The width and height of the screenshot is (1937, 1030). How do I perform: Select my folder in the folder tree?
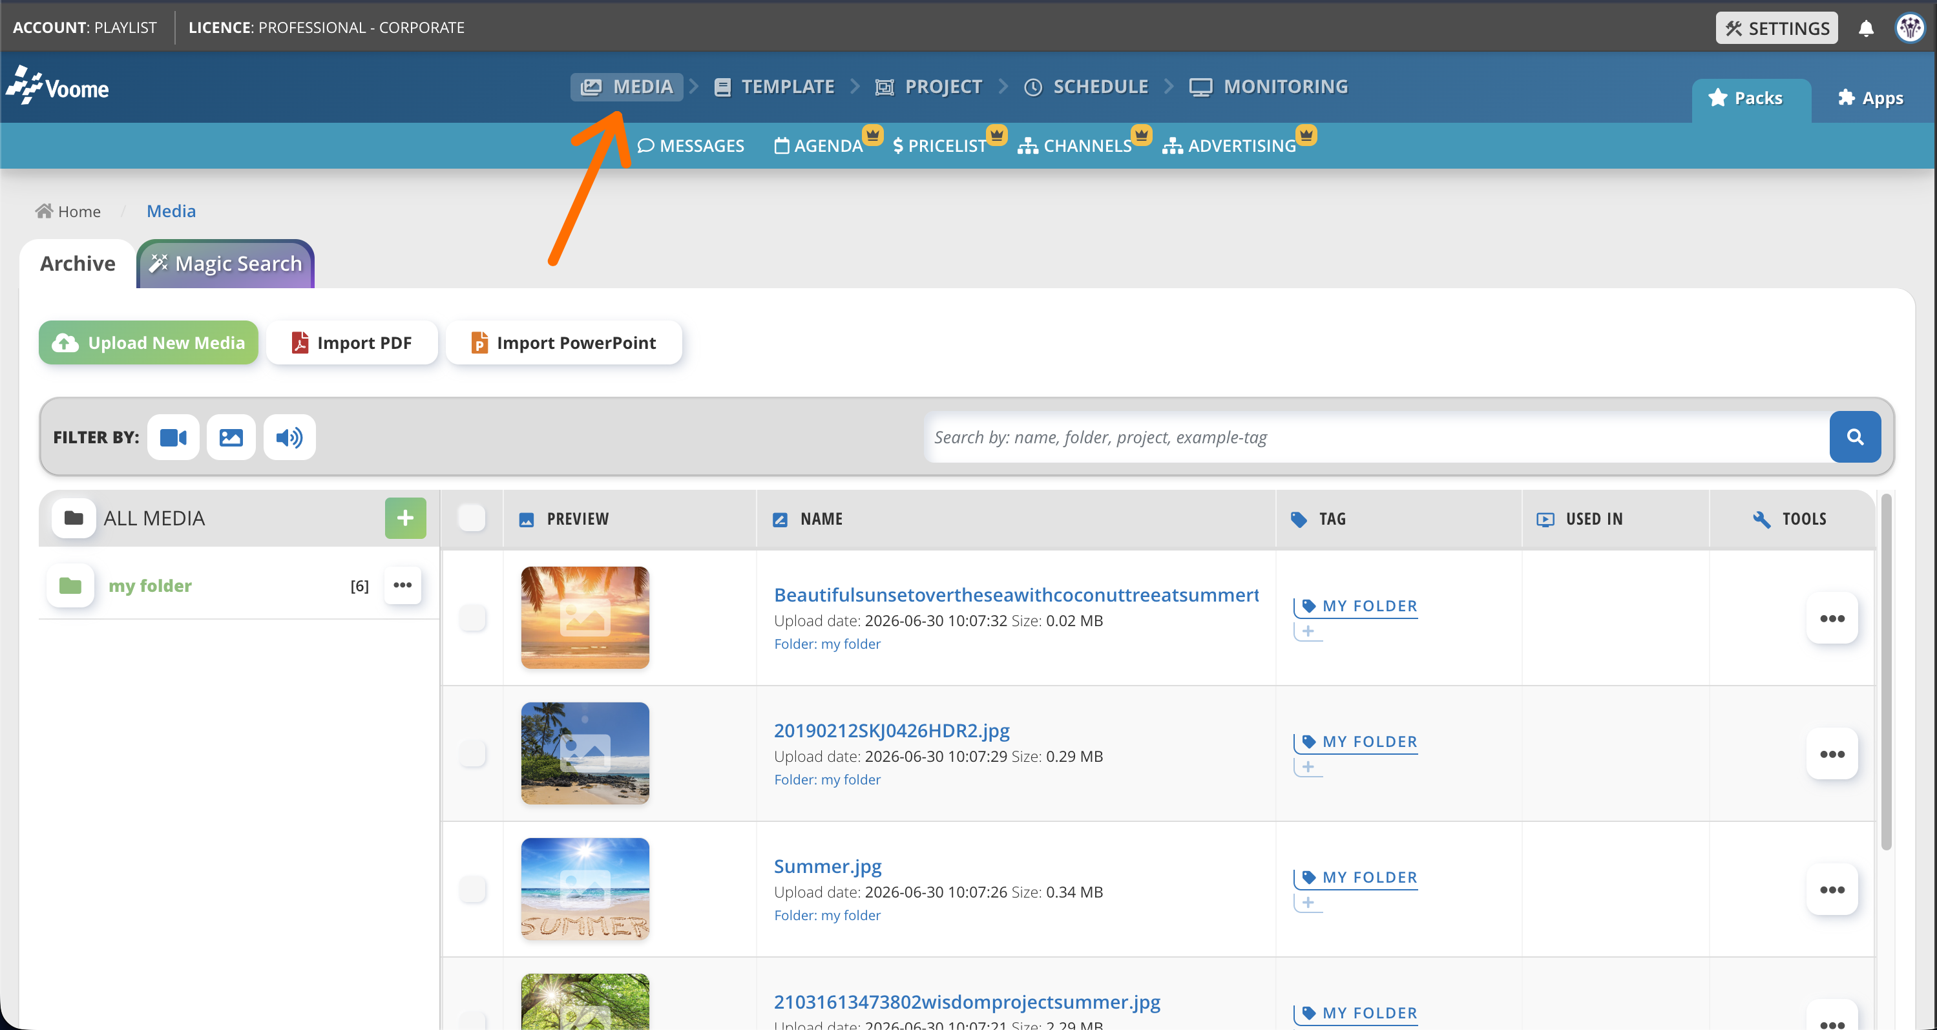point(150,585)
